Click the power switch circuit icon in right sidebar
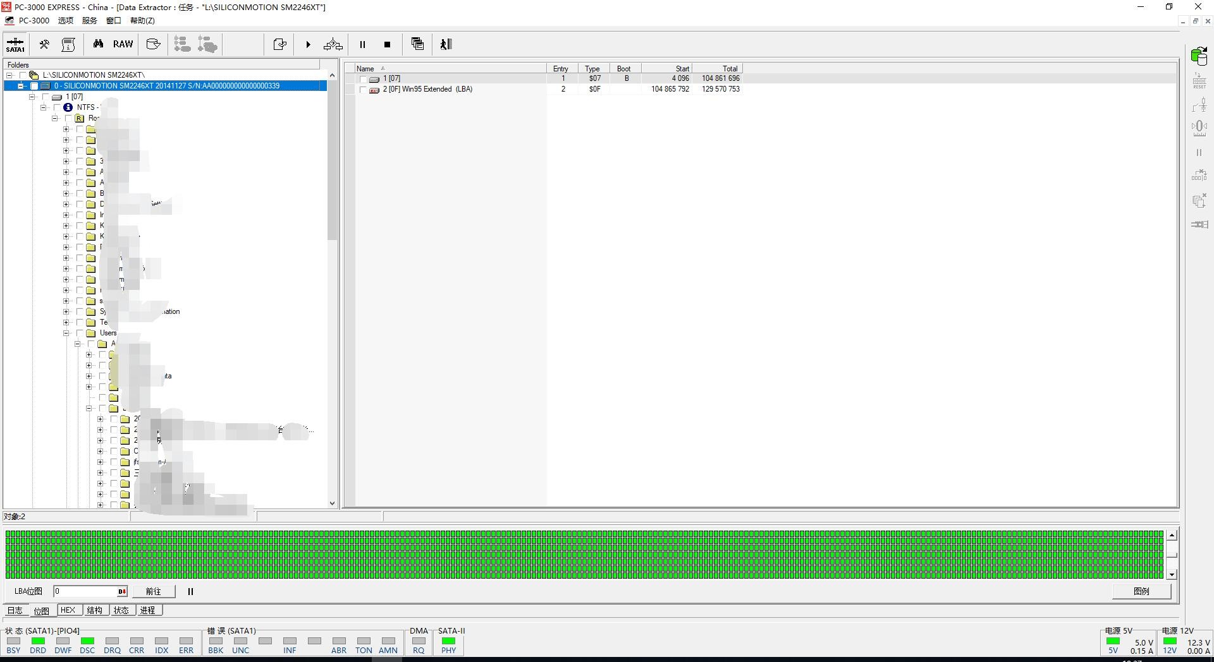Image resolution: width=1214 pixels, height=662 pixels. point(1199,105)
